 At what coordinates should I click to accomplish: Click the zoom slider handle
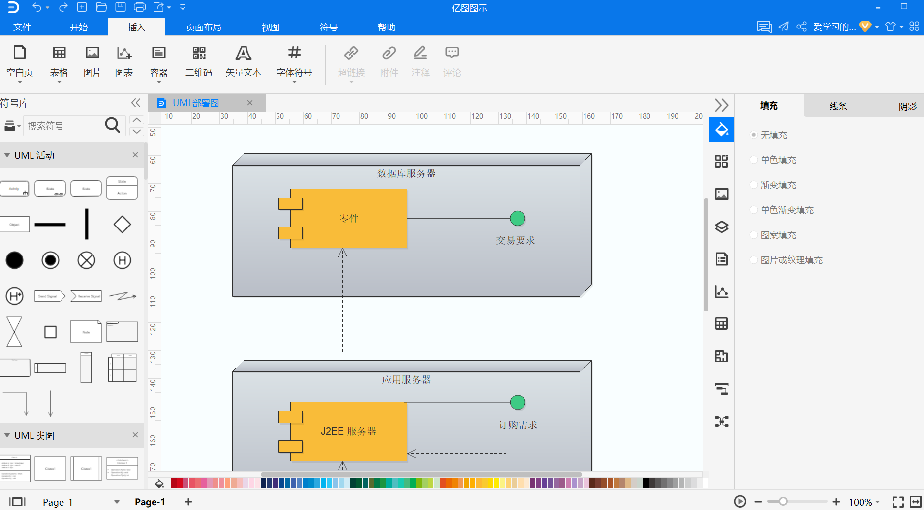[x=783, y=501]
